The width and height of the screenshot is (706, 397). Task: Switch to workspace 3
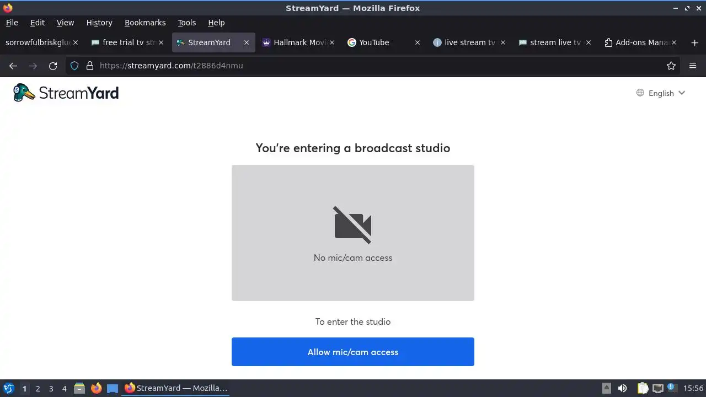pyautogui.click(x=51, y=388)
